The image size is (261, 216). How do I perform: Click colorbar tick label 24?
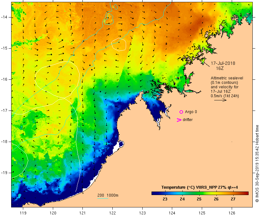click(x=182, y=199)
